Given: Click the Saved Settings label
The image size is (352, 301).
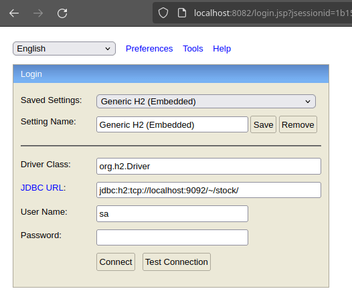Looking at the screenshot, I should [51, 100].
